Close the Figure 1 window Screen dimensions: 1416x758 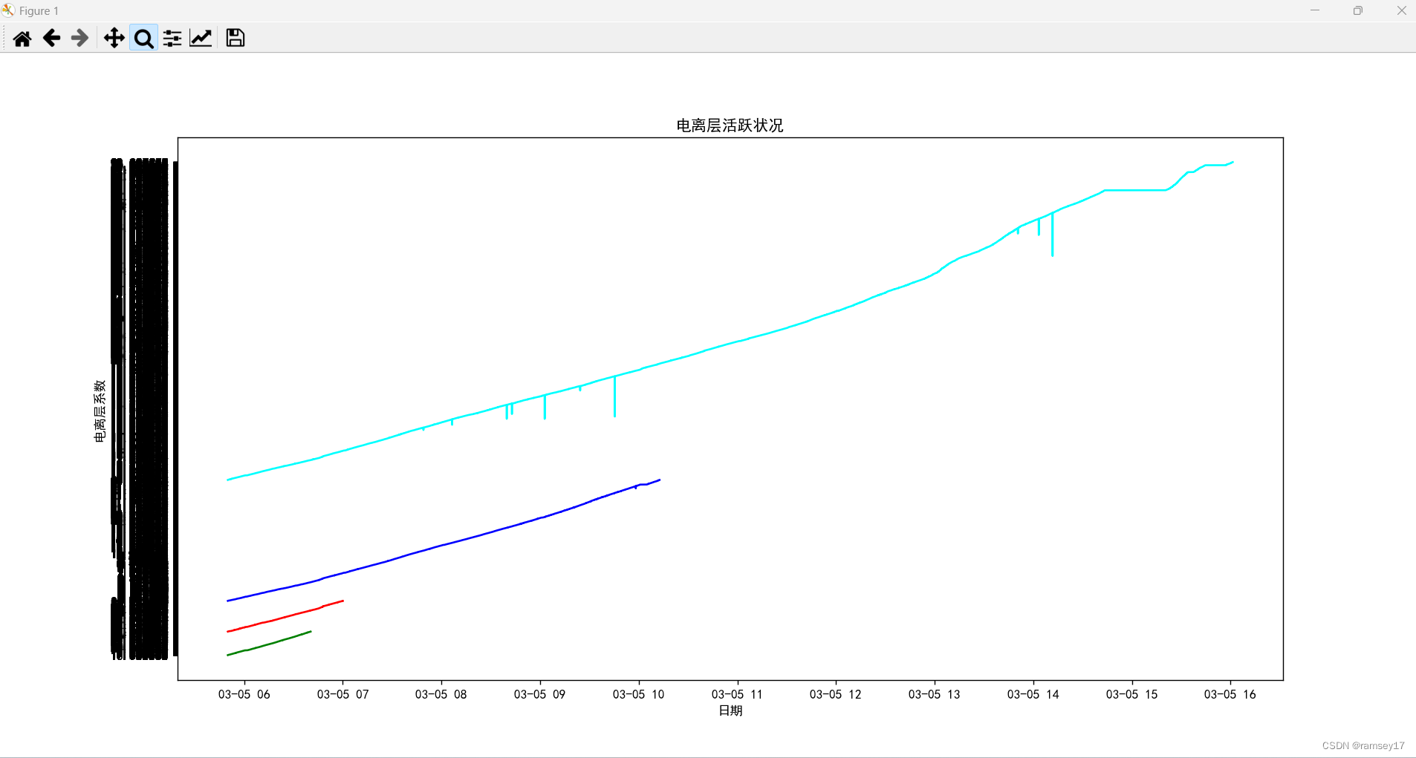(x=1401, y=10)
